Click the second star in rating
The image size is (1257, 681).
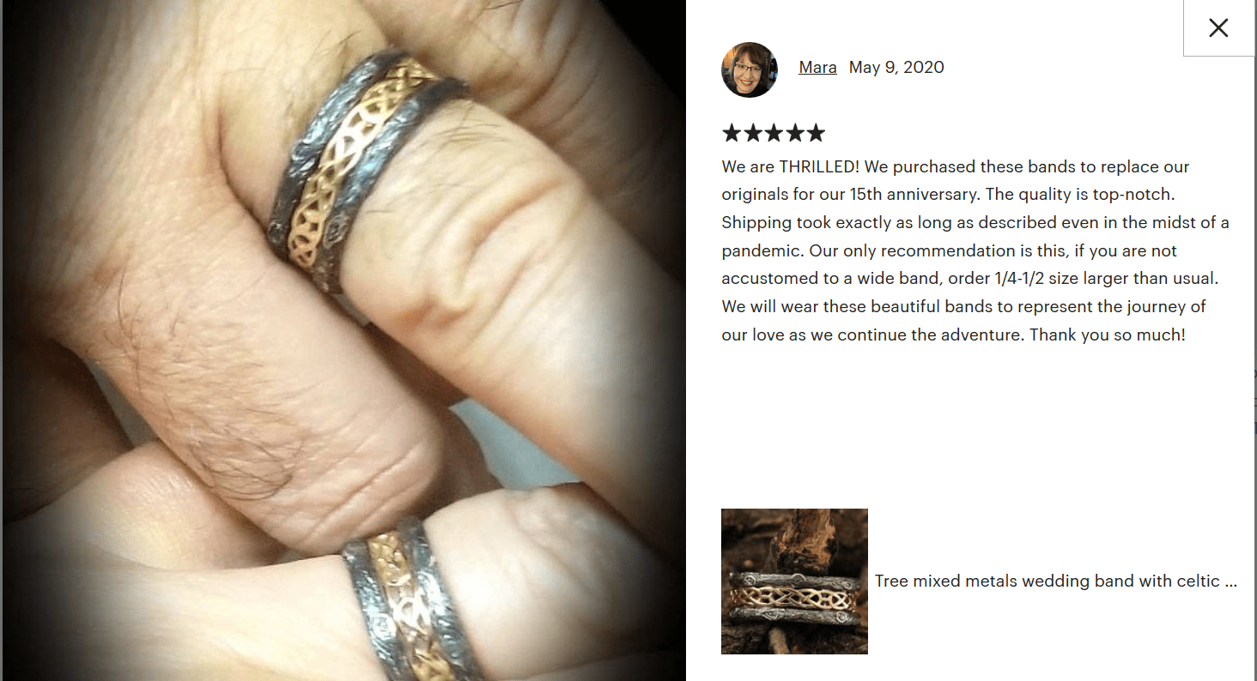(x=752, y=133)
